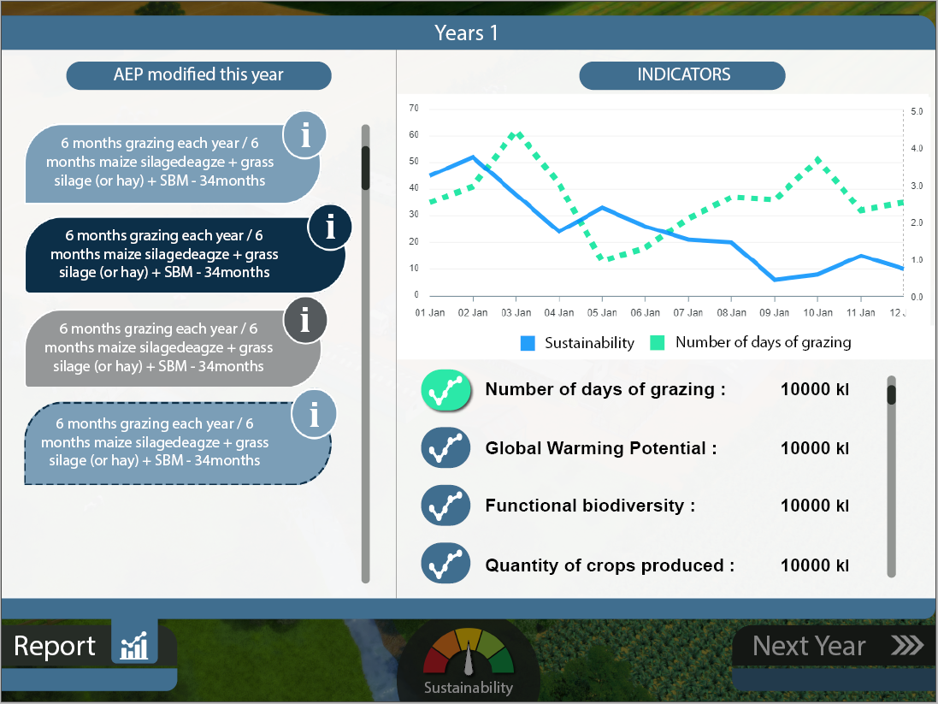Click info icon on the dark navy AEP card
The width and height of the screenshot is (938, 704).
tap(329, 228)
